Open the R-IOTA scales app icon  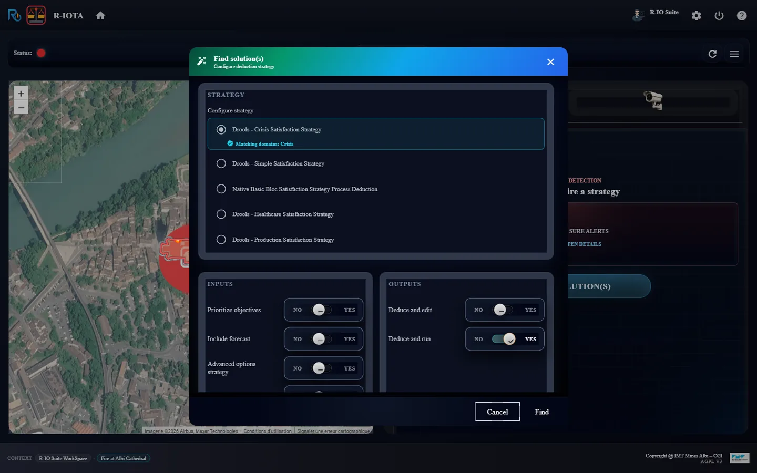click(36, 15)
